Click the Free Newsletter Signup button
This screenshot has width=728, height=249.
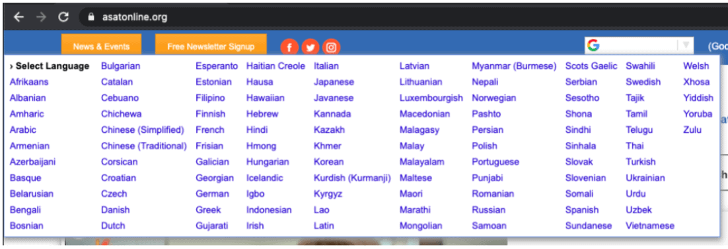pyautogui.click(x=211, y=46)
